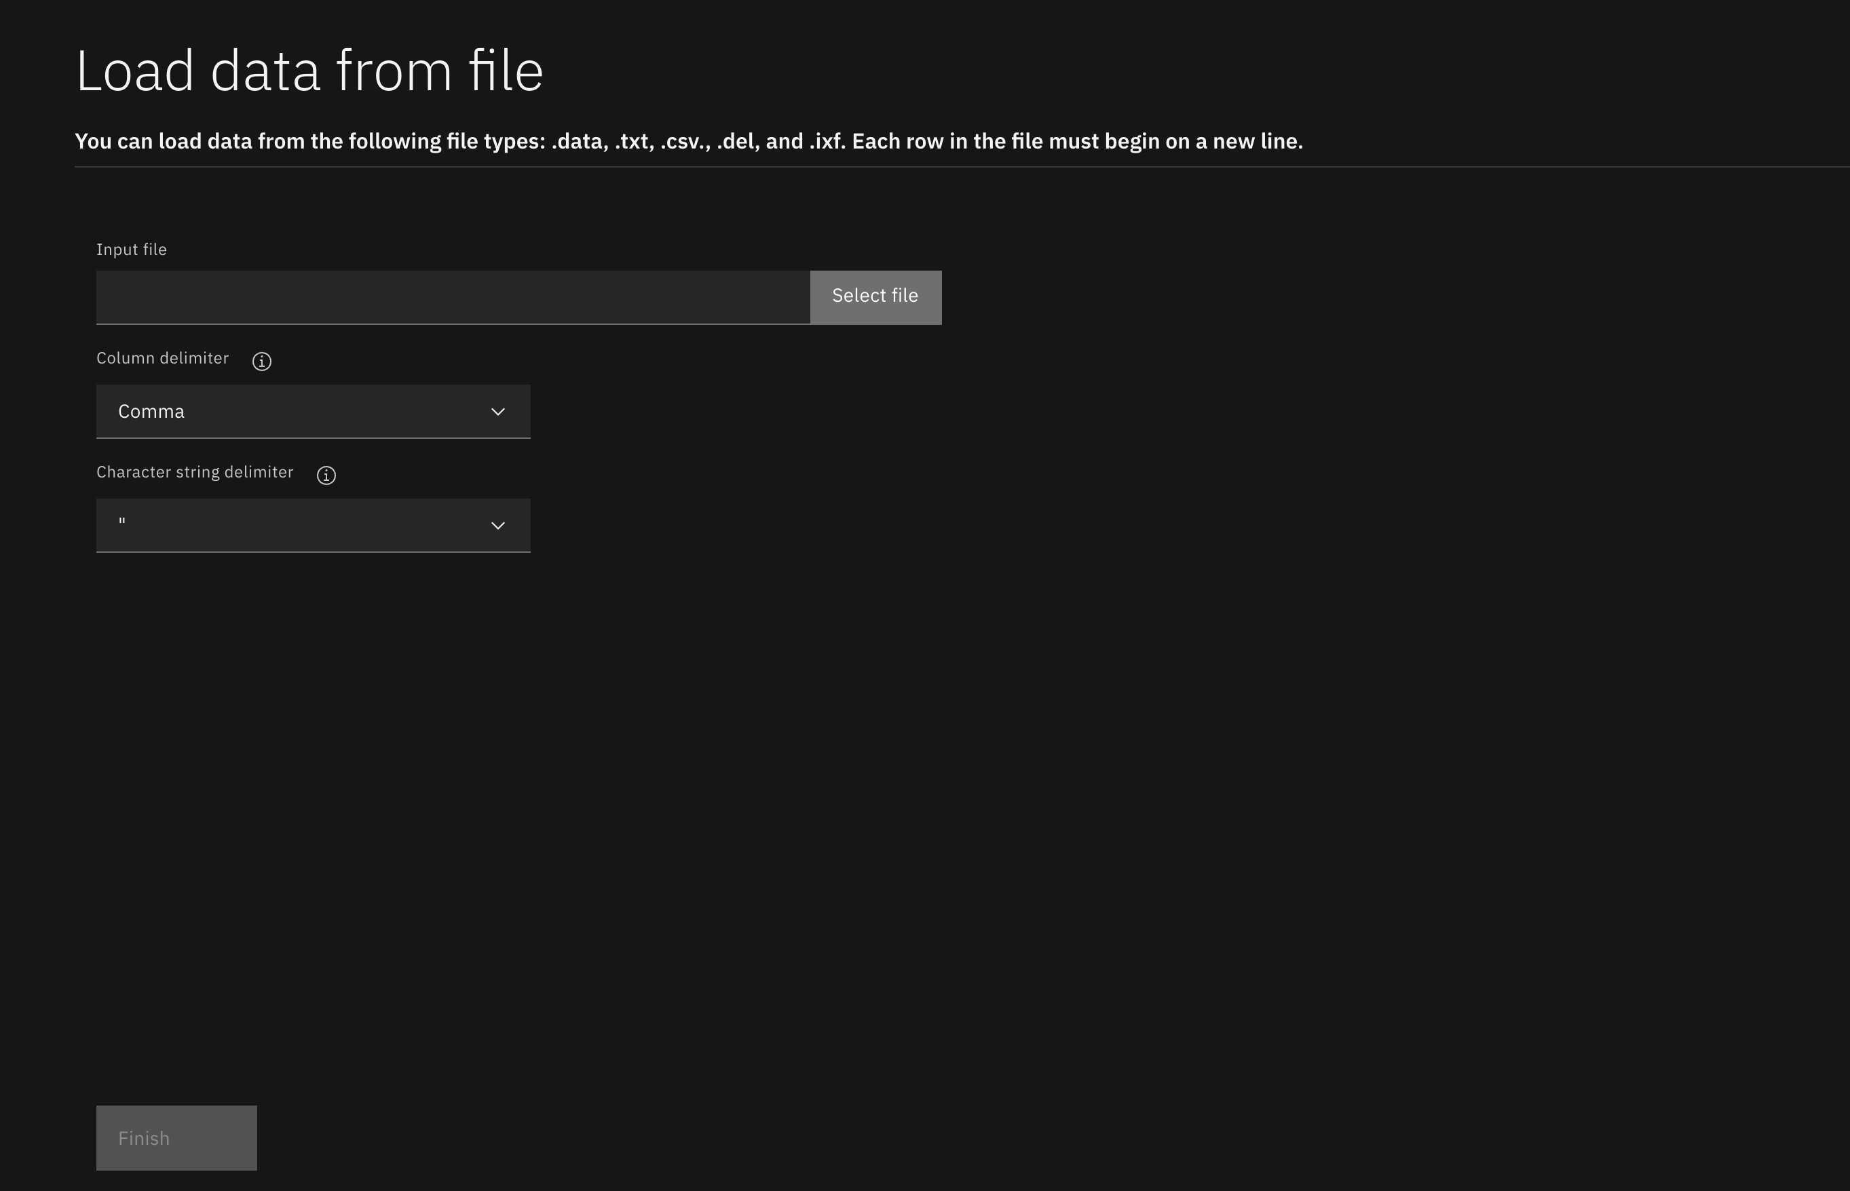Click the supported file types description text

[x=689, y=142]
